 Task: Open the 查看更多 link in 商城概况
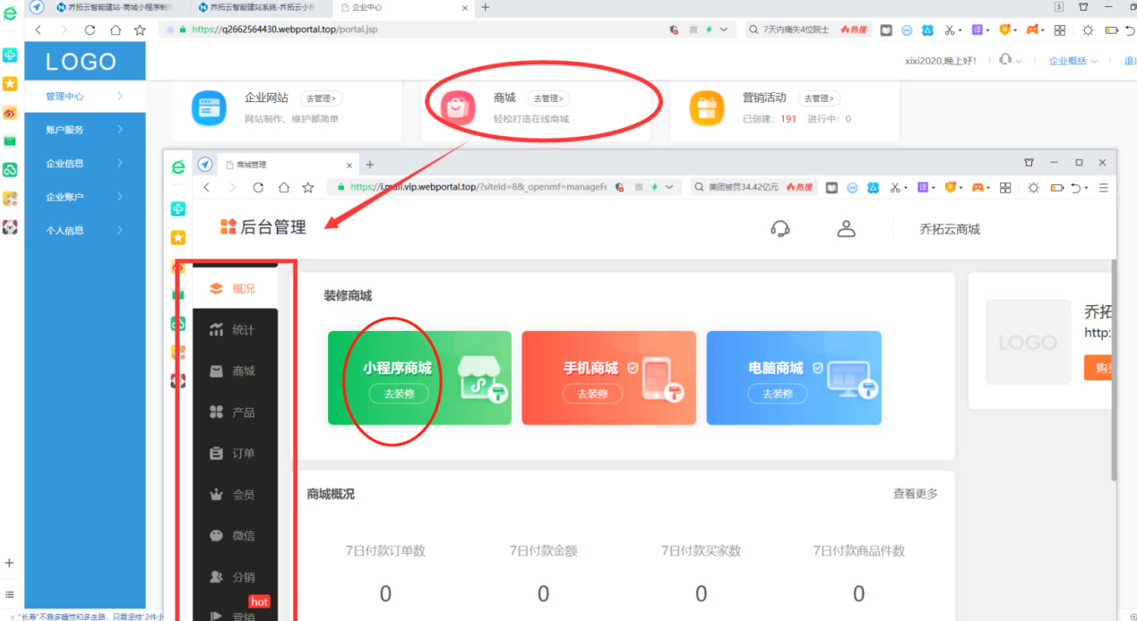tap(914, 493)
